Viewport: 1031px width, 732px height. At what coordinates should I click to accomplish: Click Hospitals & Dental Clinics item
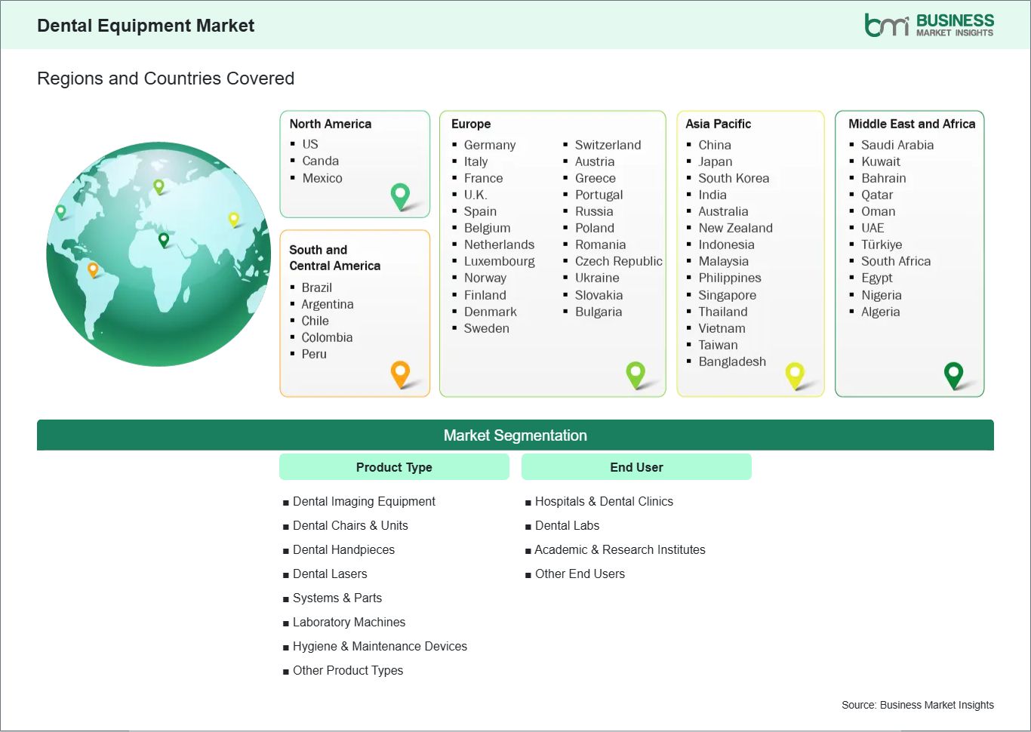(604, 501)
